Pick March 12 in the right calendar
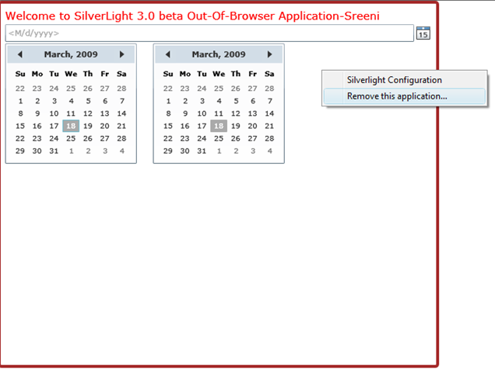This screenshot has height=373, width=495. pyautogui.click(x=236, y=113)
